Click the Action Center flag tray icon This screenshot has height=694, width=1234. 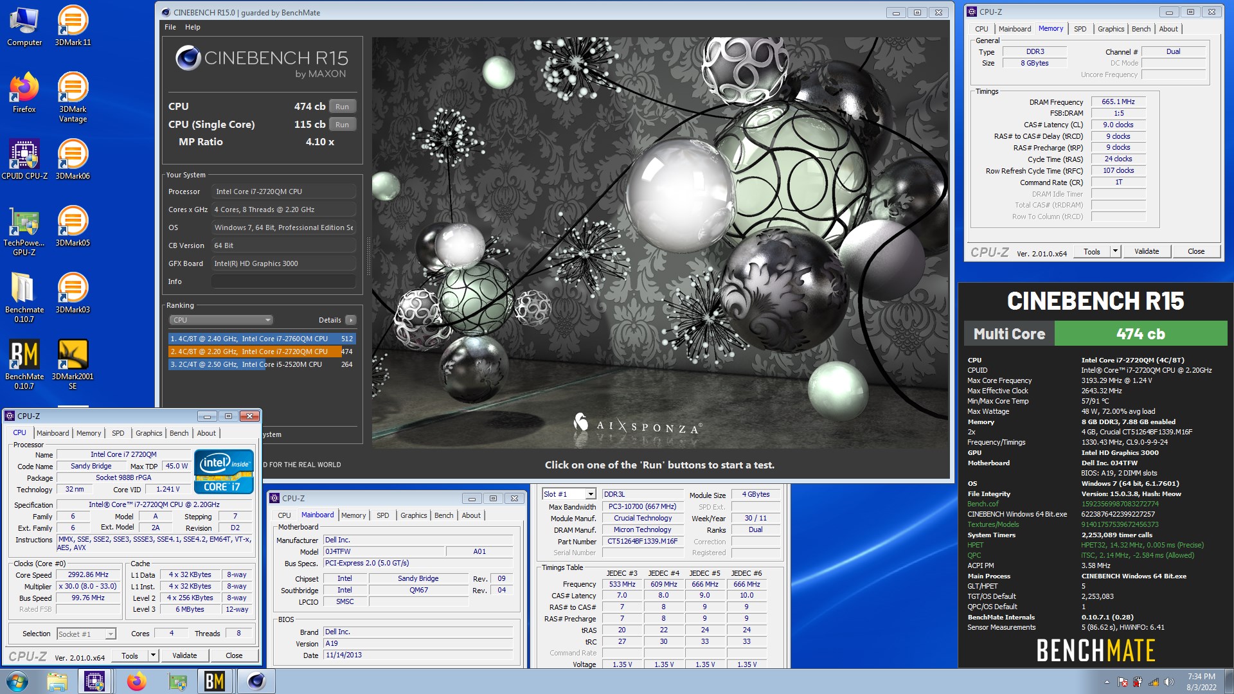(x=1122, y=682)
